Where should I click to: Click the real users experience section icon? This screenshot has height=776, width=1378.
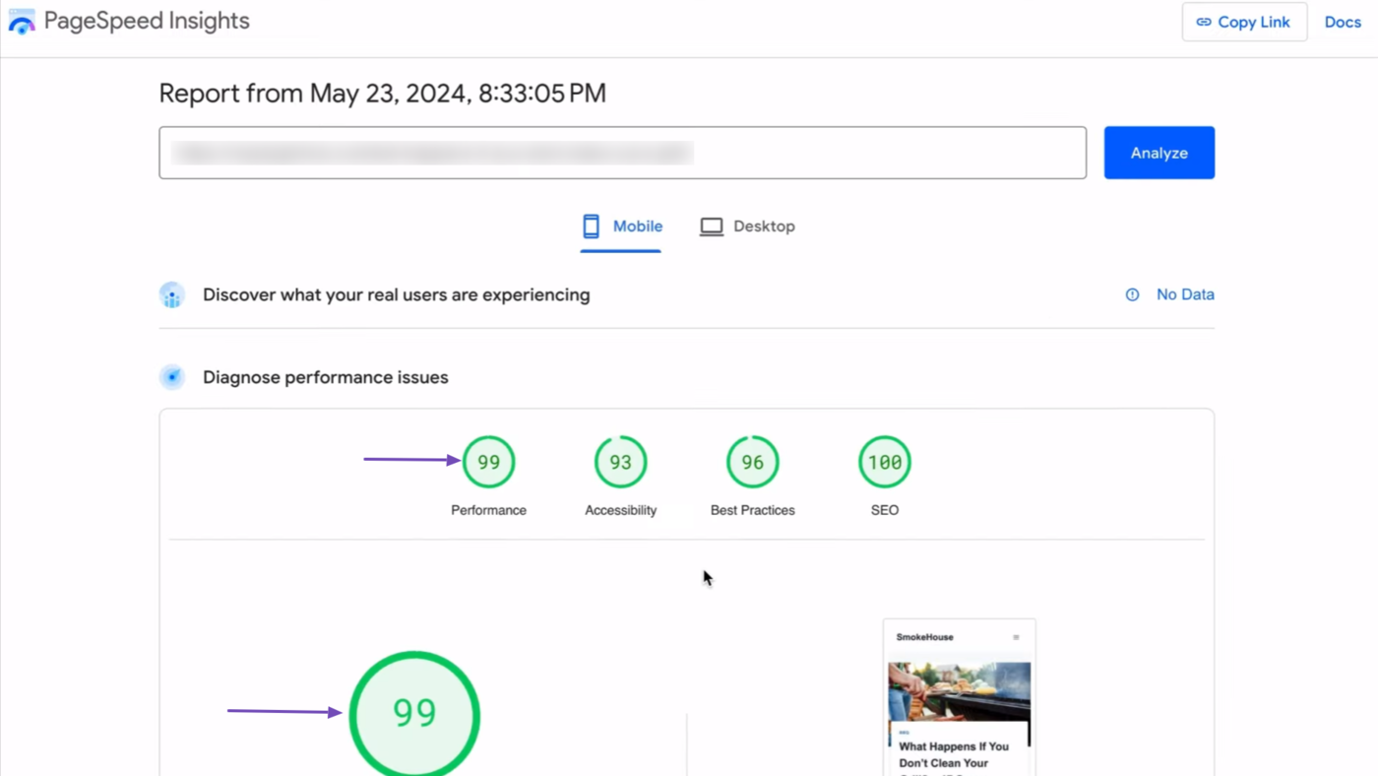coord(172,295)
